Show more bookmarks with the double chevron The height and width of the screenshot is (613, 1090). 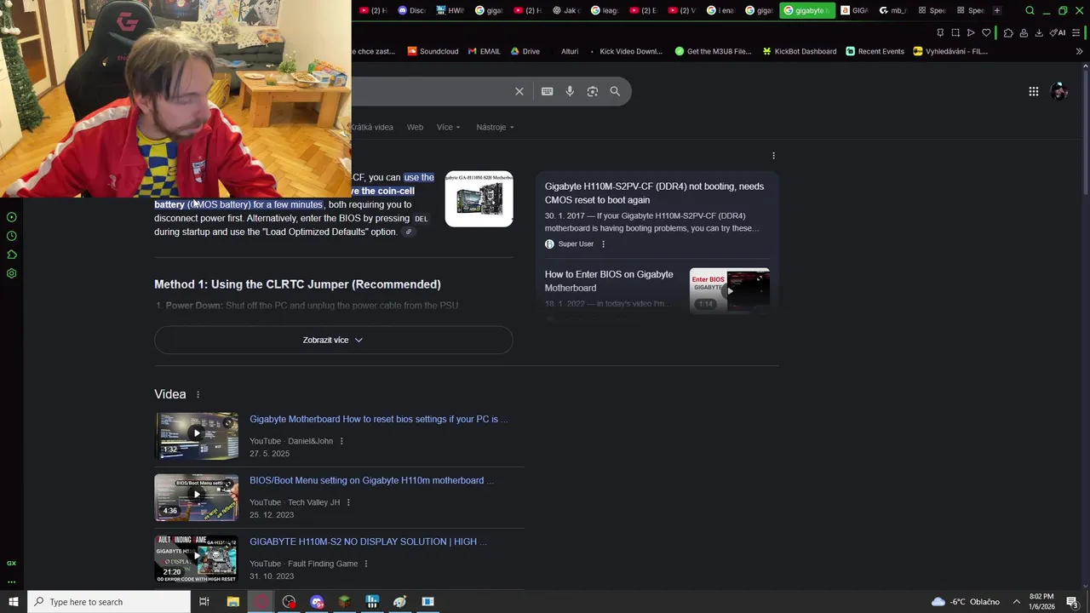[1079, 51]
